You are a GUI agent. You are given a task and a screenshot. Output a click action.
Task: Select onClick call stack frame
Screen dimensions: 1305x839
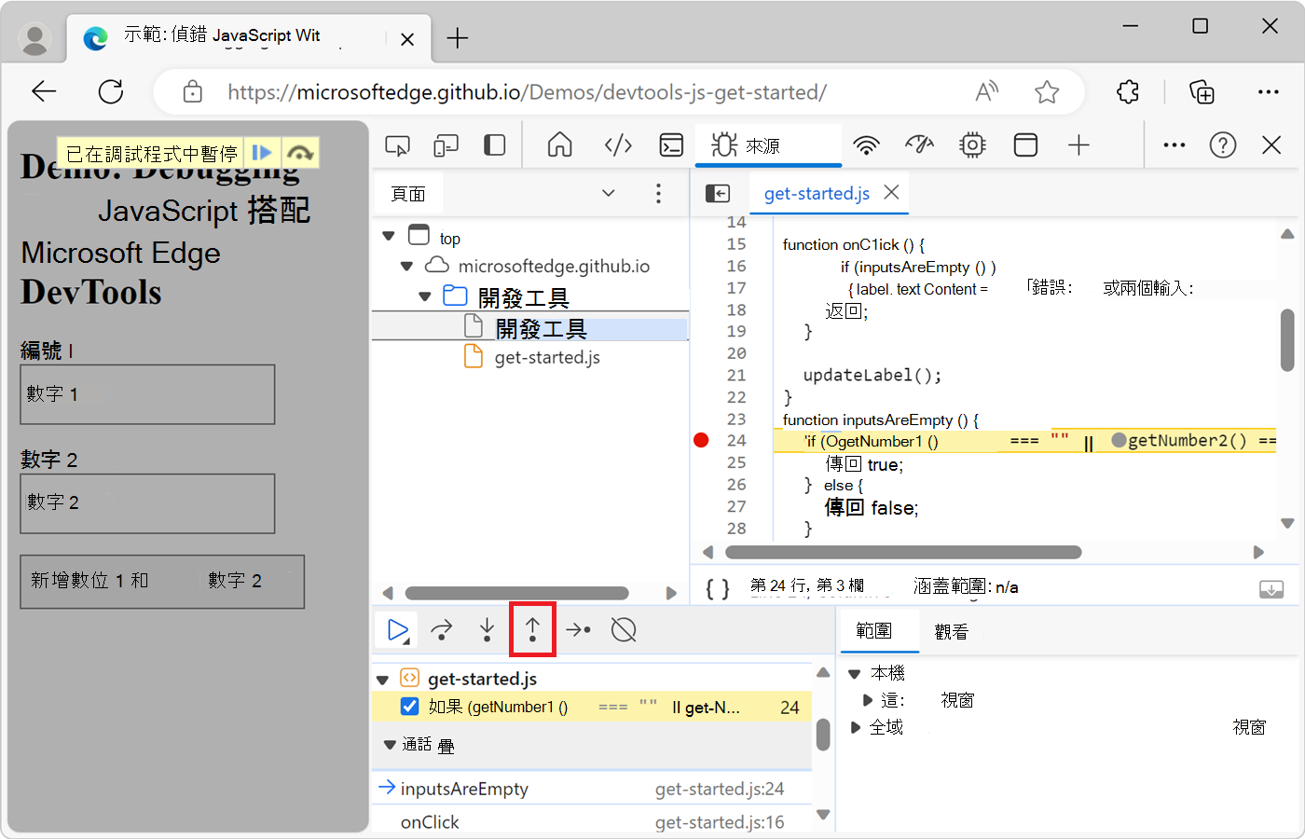[x=592, y=822]
